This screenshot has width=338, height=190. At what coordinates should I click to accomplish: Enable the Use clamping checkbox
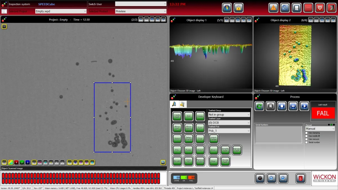(x=307, y=133)
